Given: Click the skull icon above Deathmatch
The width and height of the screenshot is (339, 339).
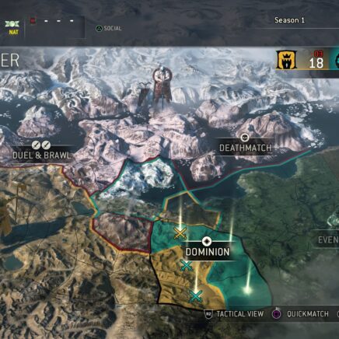Looking at the screenshot, I should click(245, 138).
